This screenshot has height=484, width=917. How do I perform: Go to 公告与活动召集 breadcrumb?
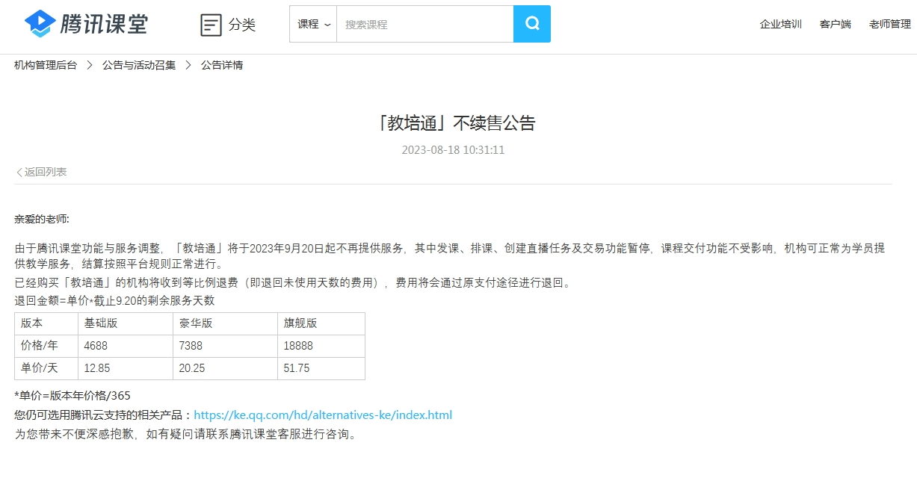pyautogui.click(x=139, y=65)
